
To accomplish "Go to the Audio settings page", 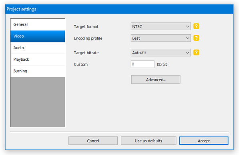I will click(38, 48).
